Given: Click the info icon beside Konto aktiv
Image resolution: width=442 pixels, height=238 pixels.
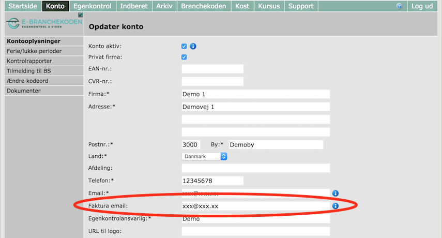Looking at the screenshot, I should pos(193,46).
